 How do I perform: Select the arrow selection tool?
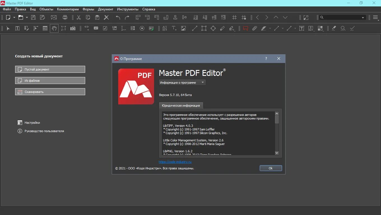click(x=8, y=28)
